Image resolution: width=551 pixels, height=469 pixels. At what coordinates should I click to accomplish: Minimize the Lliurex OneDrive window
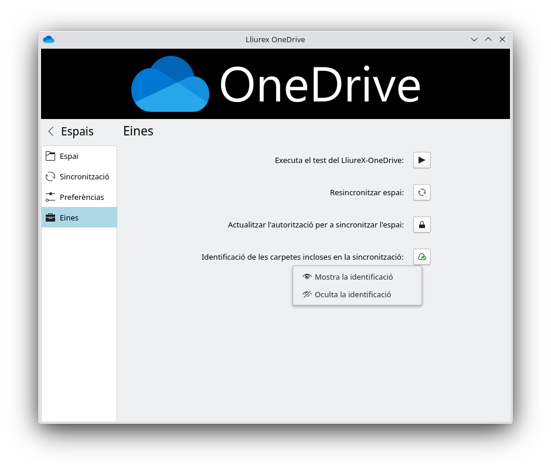[x=474, y=39]
